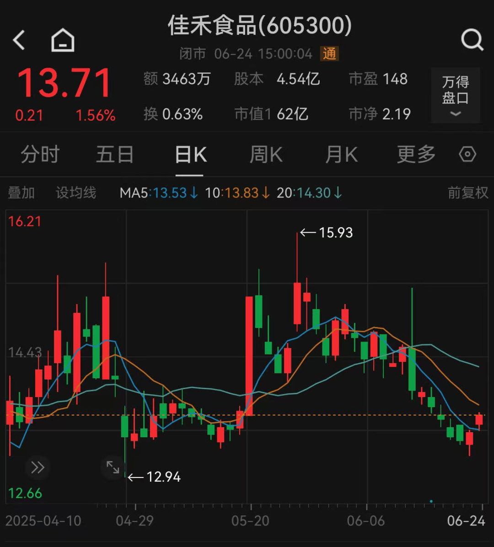The height and width of the screenshot is (547, 494).
Task: Tap the 12.94 low price label
Action: coord(163,477)
